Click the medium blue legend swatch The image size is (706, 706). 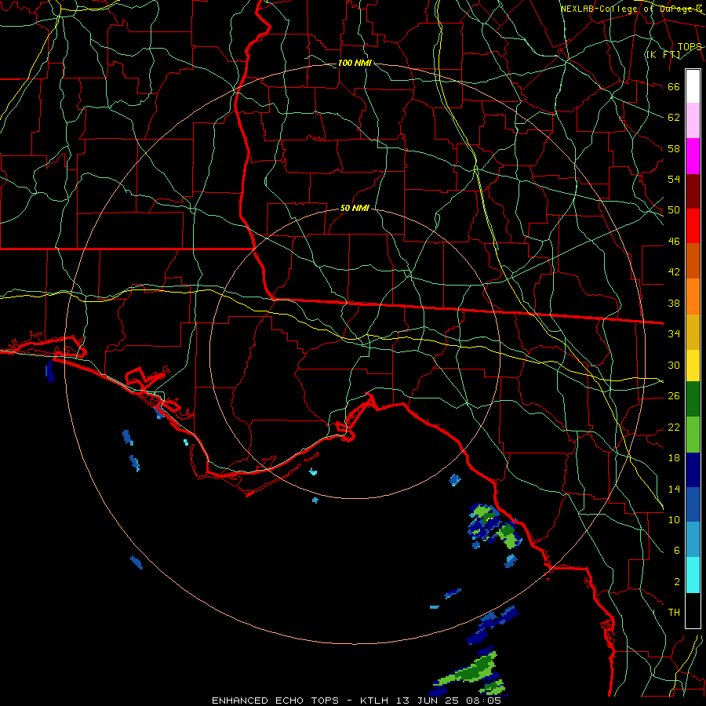(x=693, y=504)
